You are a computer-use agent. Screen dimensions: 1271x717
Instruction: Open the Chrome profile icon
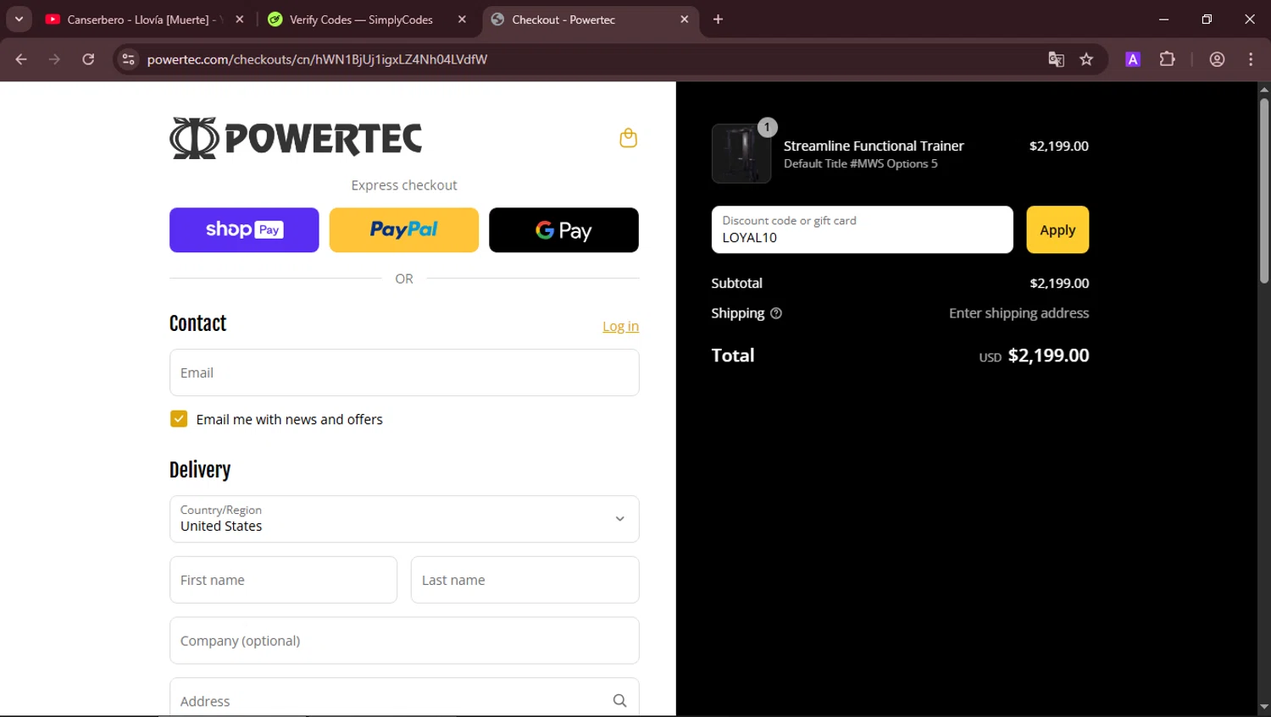pyautogui.click(x=1217, y=59)
